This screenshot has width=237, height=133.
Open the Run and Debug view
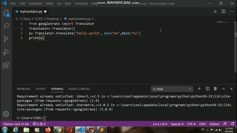coord(6,52)
